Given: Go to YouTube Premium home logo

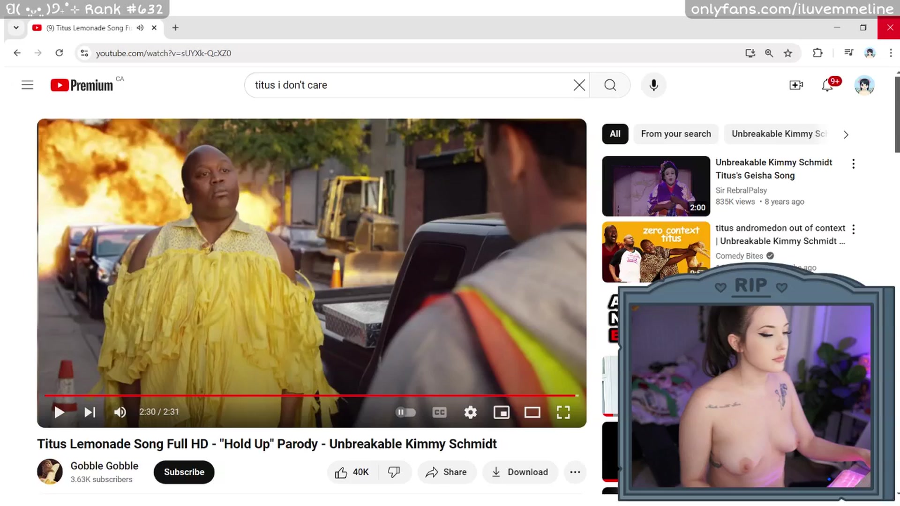Looking at the screenshot, I should tap(82, 85).
